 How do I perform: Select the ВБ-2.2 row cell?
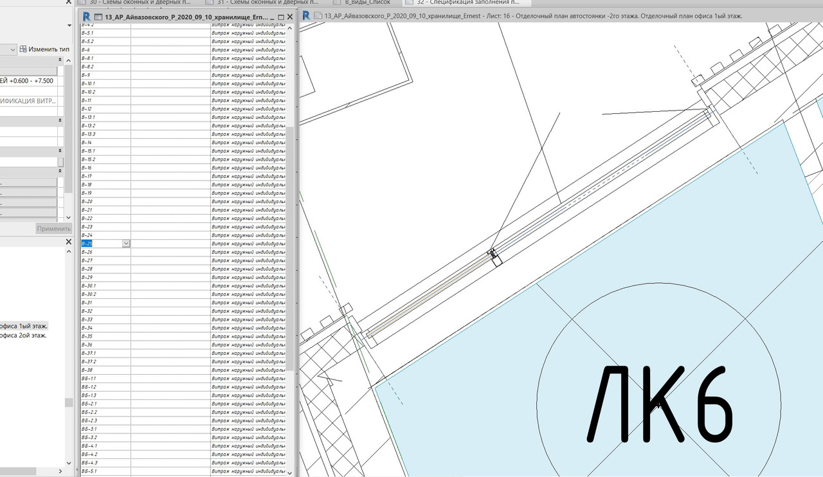105,412
